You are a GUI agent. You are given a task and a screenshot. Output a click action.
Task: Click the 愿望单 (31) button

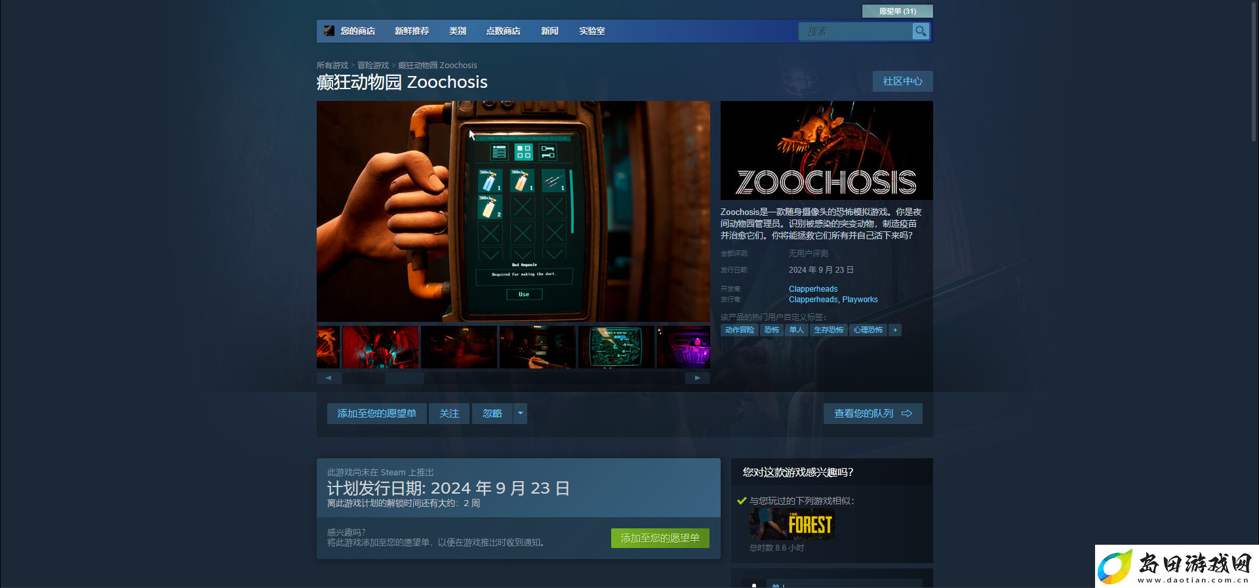point(897,11)
